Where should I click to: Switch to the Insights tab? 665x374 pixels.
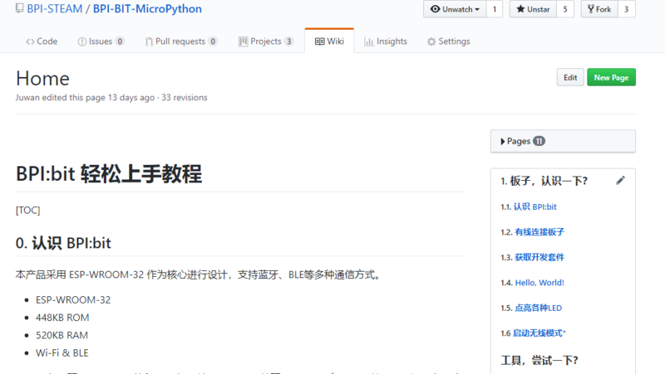[x=386, y=41]
